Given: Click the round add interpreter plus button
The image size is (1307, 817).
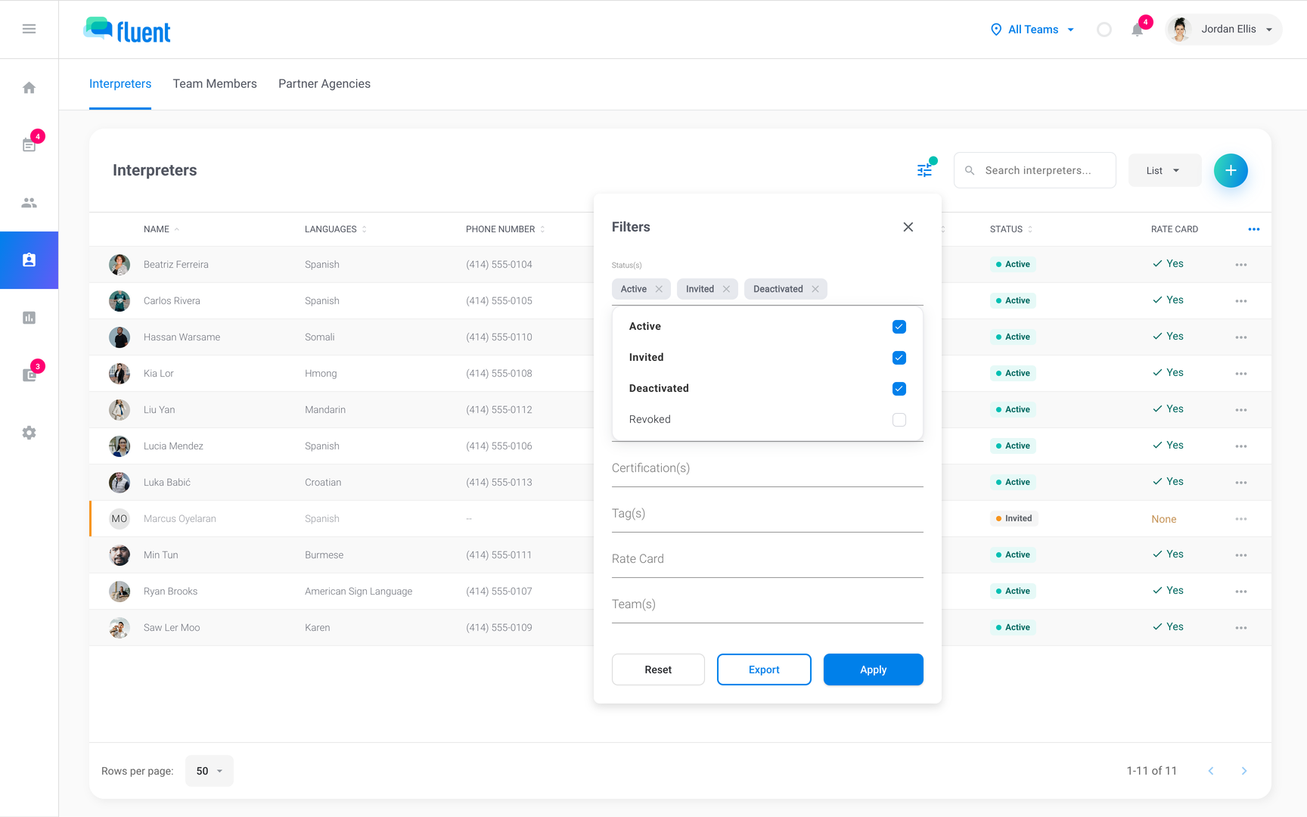Looking at the screenshot, I should [x=1231, y=170].
